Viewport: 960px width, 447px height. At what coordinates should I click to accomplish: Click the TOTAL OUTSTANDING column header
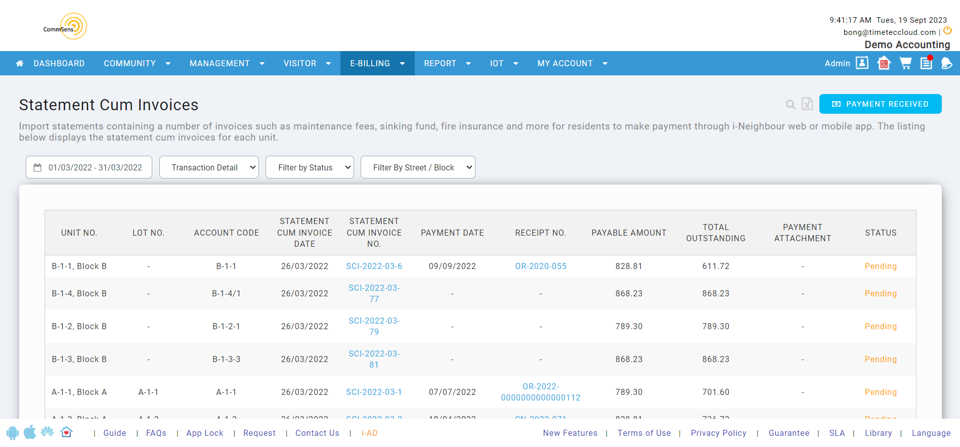click(716, 233)
